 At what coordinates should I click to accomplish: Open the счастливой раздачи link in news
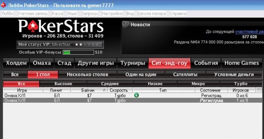[x=250, y=32]
